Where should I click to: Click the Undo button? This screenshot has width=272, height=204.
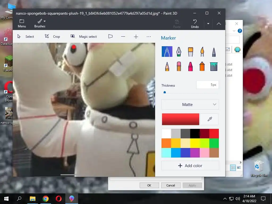[195, 24]
